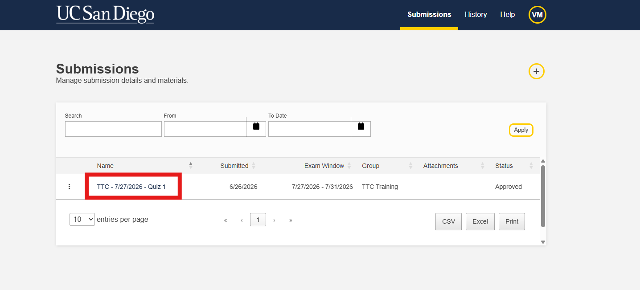Click the UC San Diego logo
Screen dimensions: 640x290
[105, 14]
